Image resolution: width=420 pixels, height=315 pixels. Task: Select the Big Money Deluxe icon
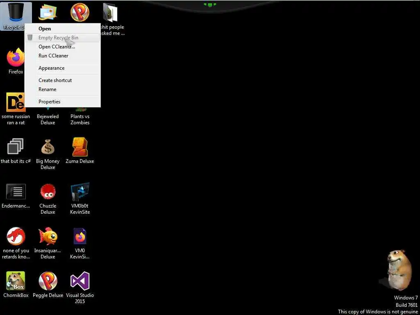(x=48, y=147)
